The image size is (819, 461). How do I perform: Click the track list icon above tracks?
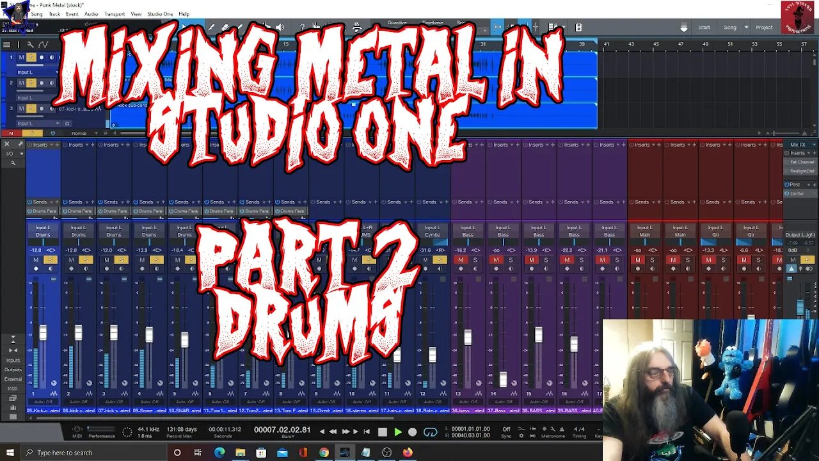click(6, 44)
